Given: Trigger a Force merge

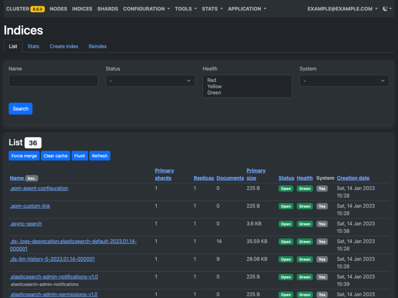Looking at the screenshot, I should coord(23,155).
